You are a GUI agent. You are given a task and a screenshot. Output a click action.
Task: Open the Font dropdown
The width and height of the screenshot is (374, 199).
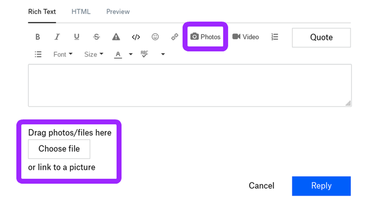point(63,54)
